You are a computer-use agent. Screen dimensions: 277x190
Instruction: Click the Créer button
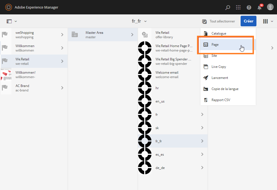click(248, 21)
